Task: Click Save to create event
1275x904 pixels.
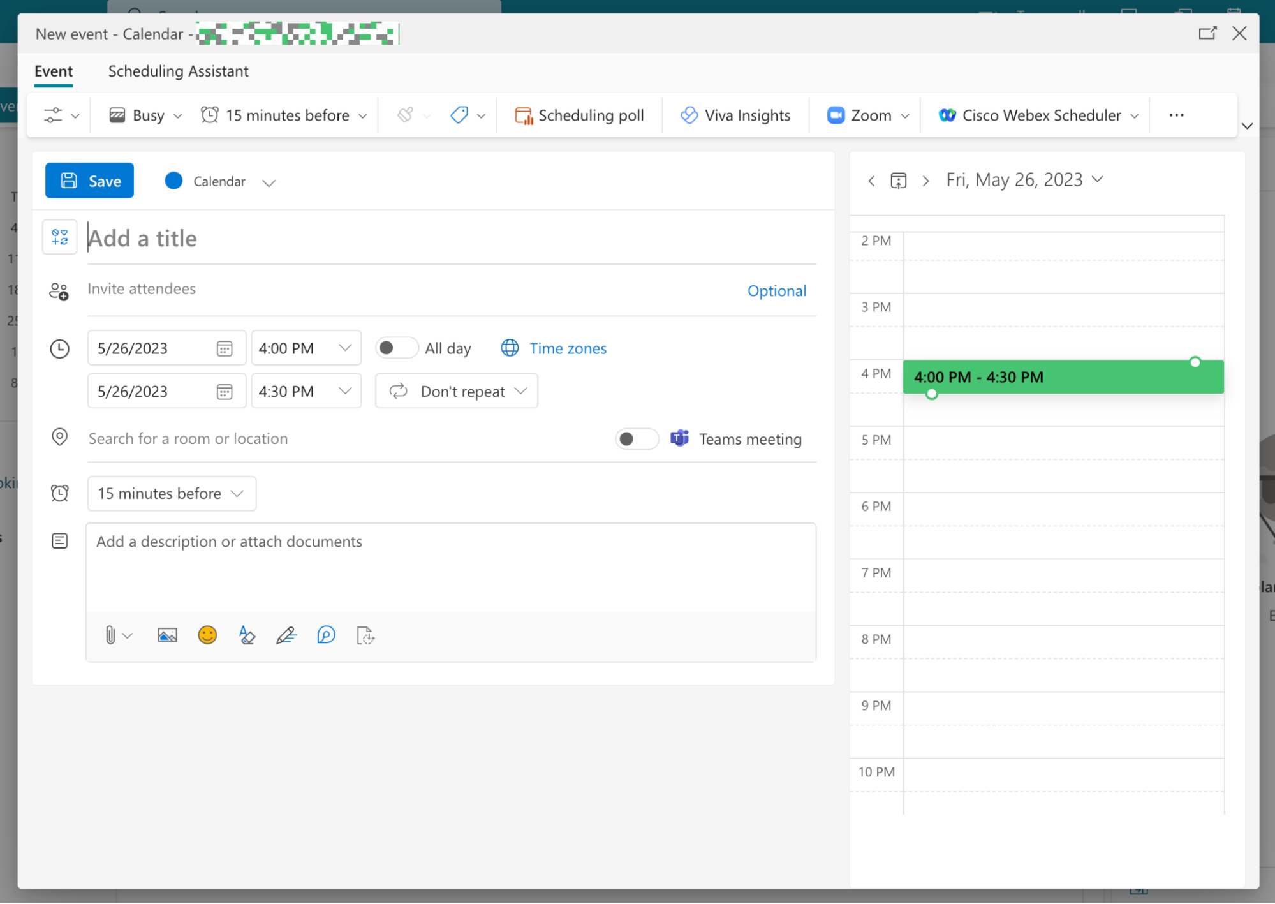Action: pyautogui.click(x=90, y=180)
